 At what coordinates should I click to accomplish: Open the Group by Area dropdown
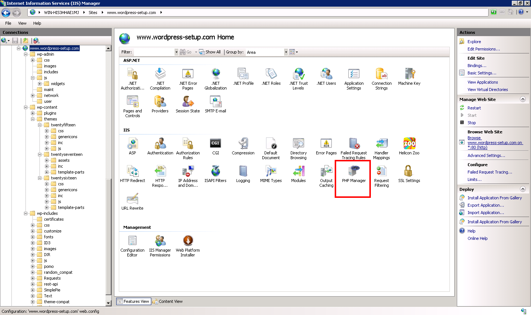tap(286, 52)
